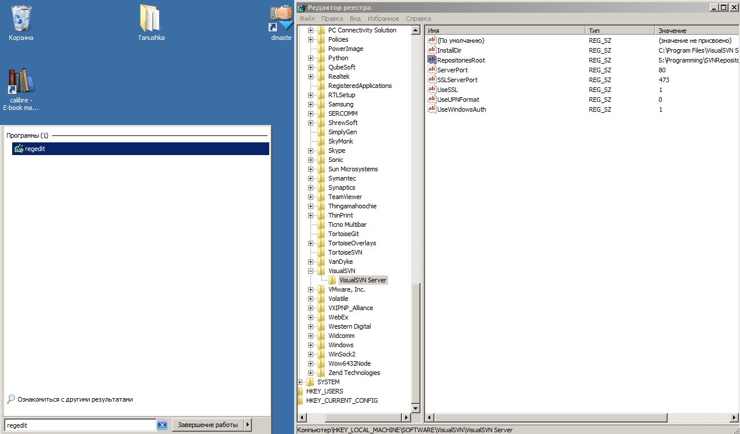740x434 pixels.
Task: Click the magnifier icon next to other results
Action: click(x=10, y=399)
